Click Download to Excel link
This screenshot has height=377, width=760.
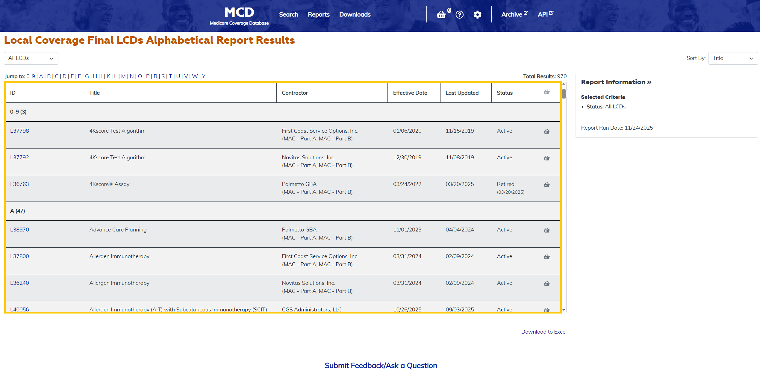(543, 332)
